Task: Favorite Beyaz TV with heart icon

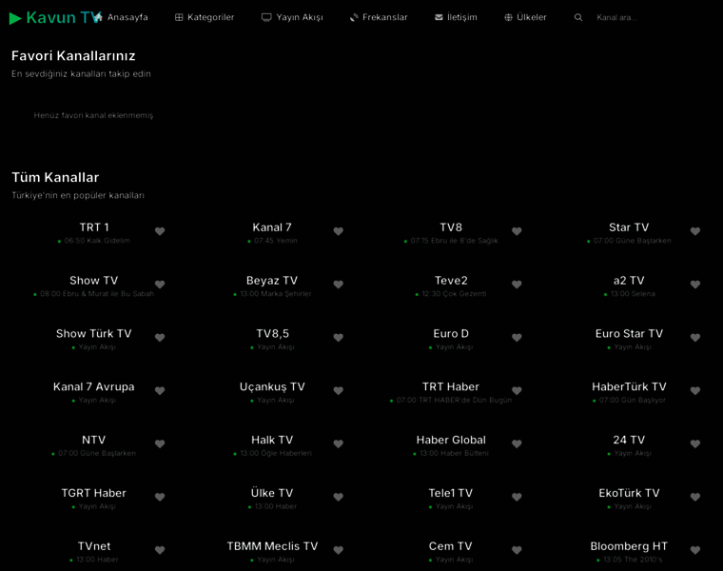Action: pyautogui.click(x=339, y=285)
